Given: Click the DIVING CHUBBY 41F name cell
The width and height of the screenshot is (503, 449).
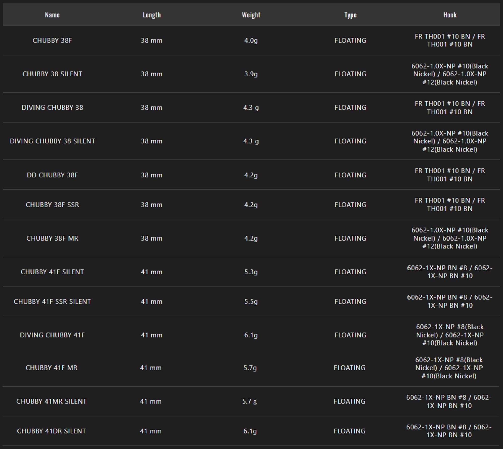Looking at the screenshot, I should coord(52,335).
